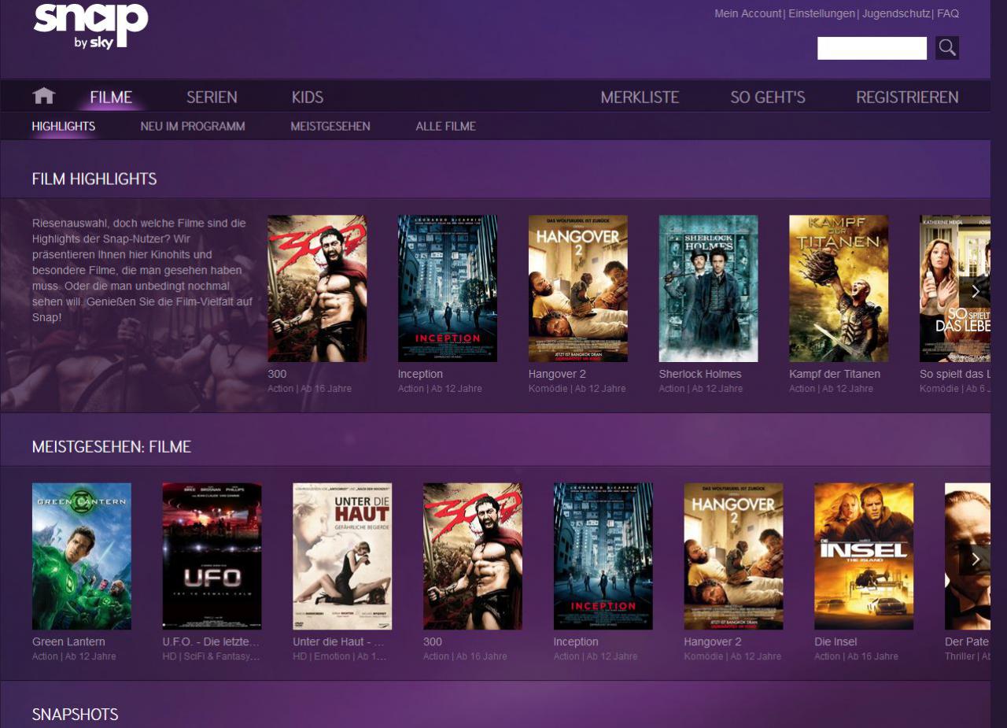Open Einstellungen link
This screenshot has height=728, width=1007.
[x=821, y=13]
